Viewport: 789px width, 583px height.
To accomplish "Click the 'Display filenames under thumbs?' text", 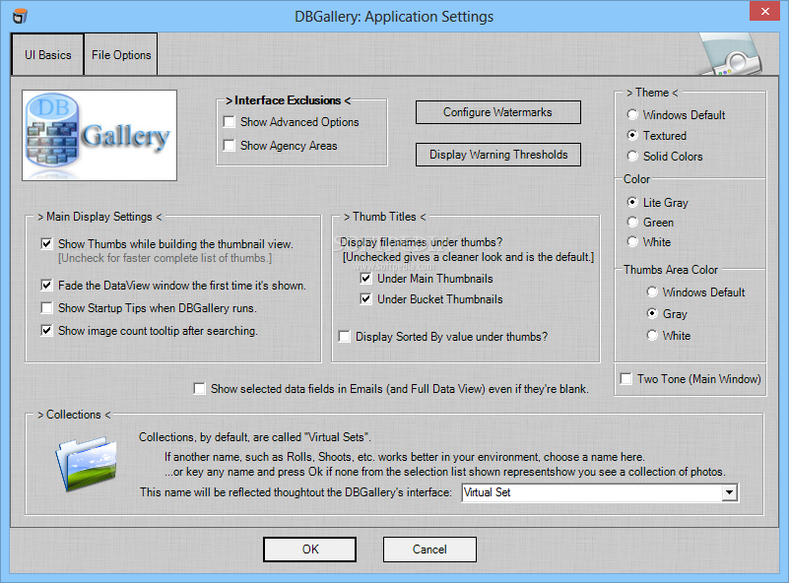I will [x=421, y=242].
